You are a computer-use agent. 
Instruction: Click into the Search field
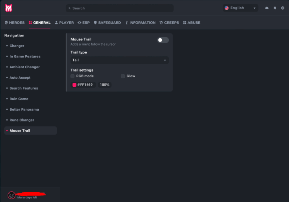pos(120,8)
